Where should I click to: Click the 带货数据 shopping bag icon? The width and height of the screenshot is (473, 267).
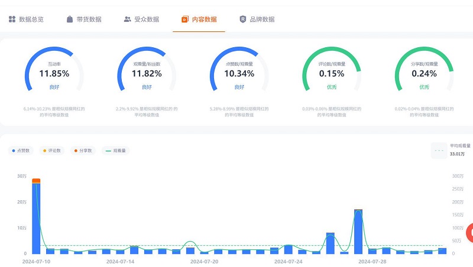point(70,19)
